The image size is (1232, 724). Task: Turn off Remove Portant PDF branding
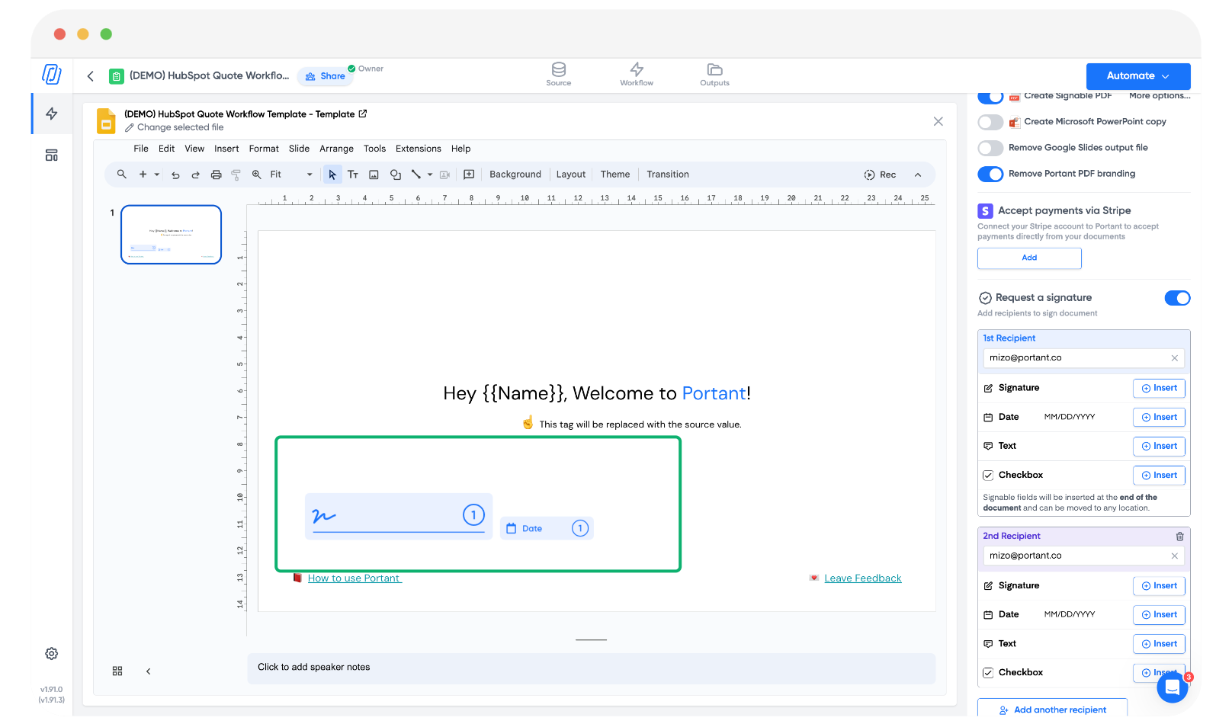coord(990,174)
